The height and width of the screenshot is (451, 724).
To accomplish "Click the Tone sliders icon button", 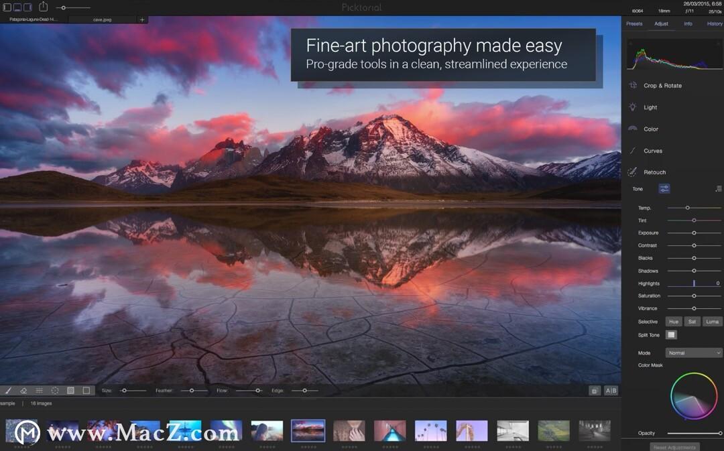I will tap(664, 189).
